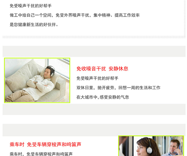187x156 pixels.
Task: Click the gray band above the train section
Action: click(94, 130)
